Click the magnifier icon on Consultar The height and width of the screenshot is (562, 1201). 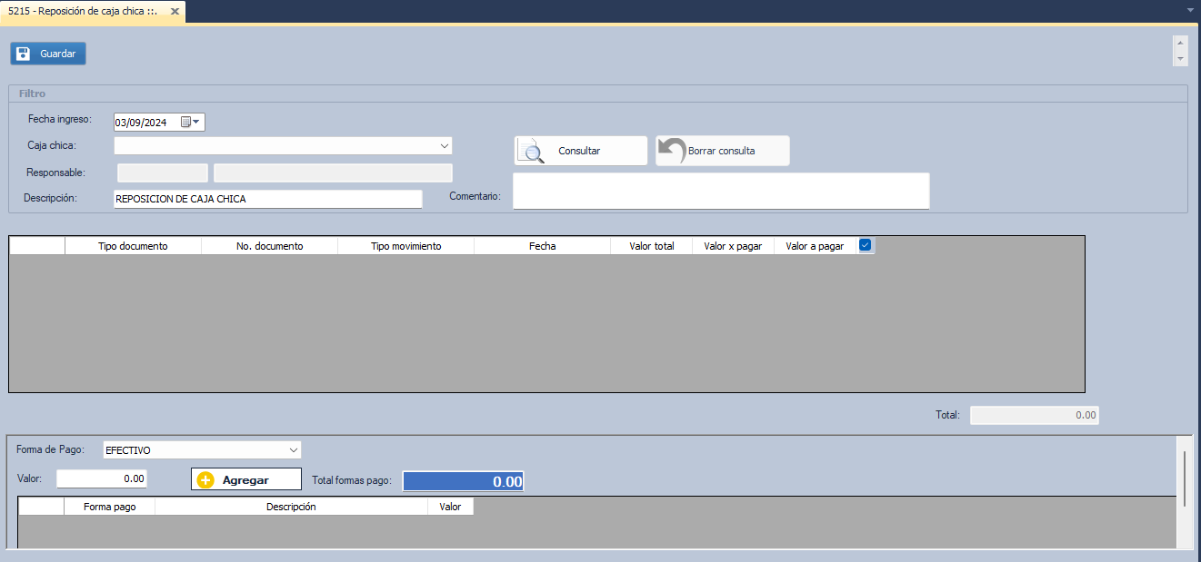[531, 151]
